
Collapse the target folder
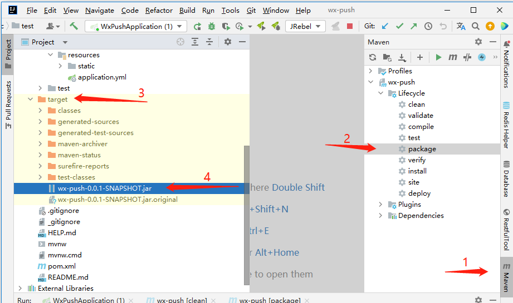(x=31, y=99)
